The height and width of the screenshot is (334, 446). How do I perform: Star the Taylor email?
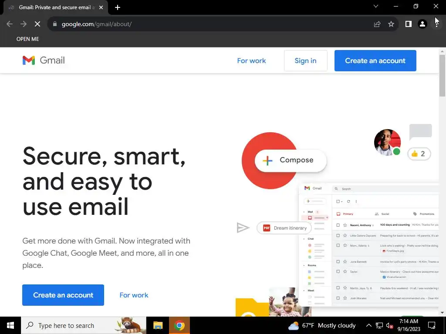[345, 271]
